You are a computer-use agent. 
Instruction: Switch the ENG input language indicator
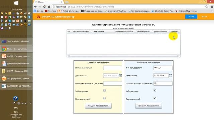pos(16,108)
